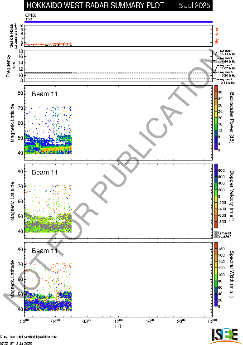Click the 16:00 UT axis tick label

[x=150, y=321]
